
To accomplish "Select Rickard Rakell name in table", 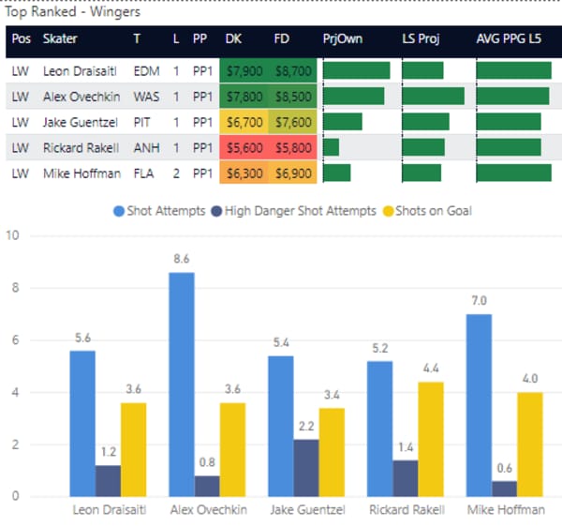I will [x=81, y=148].
